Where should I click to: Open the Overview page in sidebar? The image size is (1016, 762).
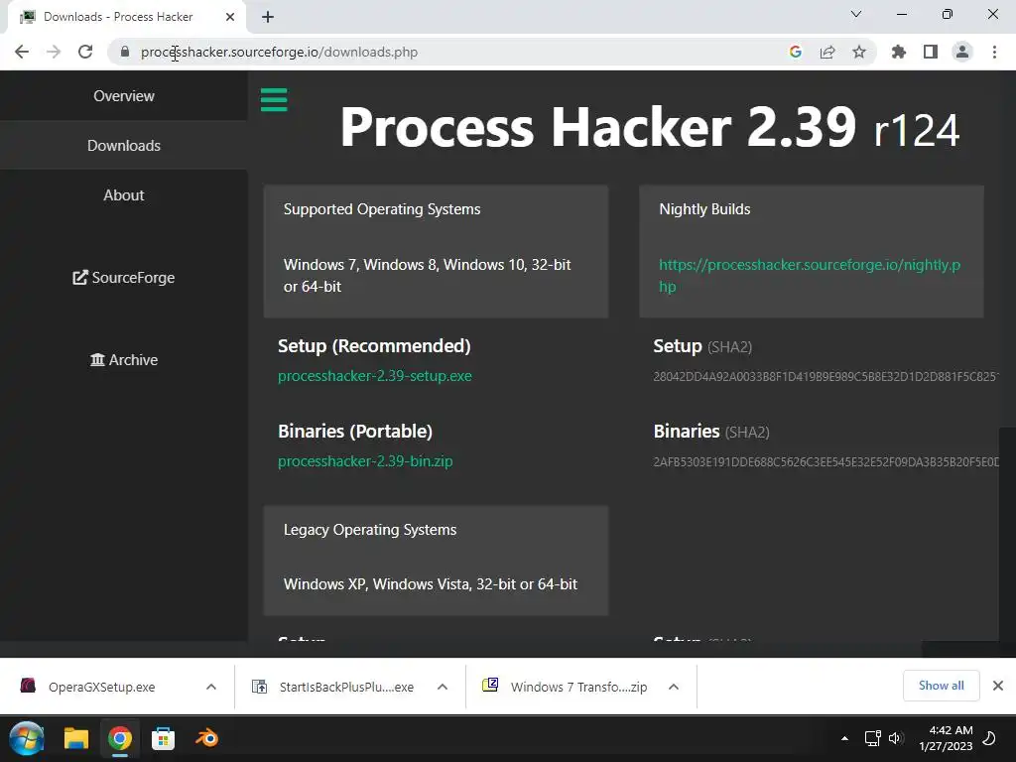(124, 96)
